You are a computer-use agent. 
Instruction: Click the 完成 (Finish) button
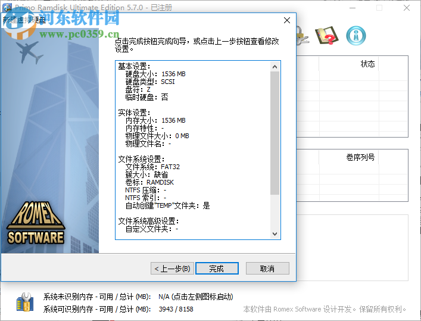click(217, 269)
